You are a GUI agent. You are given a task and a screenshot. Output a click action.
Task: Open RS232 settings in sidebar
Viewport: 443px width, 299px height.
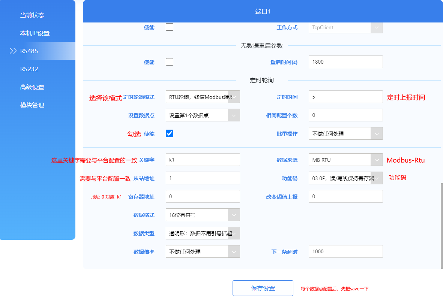coord(29,69)
